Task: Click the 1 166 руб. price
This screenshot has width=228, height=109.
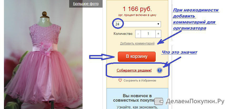Action: (x=137, y=9)
